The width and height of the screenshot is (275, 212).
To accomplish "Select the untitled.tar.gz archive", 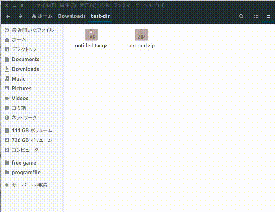I will click(91, 36).
